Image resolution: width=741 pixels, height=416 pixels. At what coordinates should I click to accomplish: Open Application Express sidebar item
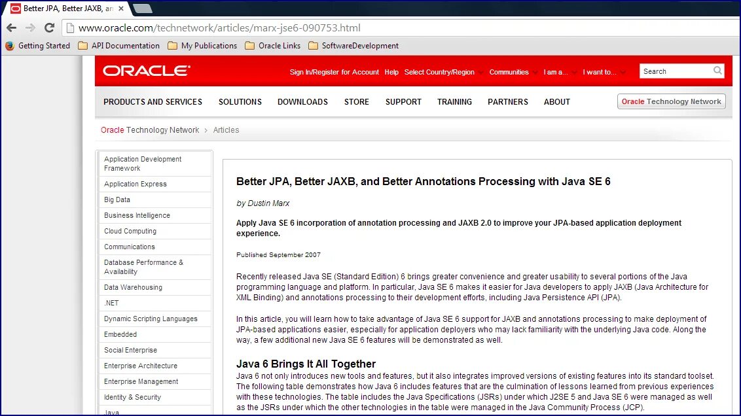coord(155,184)
